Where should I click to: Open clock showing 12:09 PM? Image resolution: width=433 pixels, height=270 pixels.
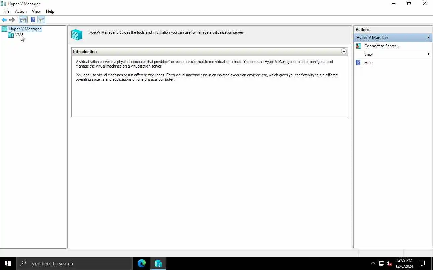[x=404, y=263]
